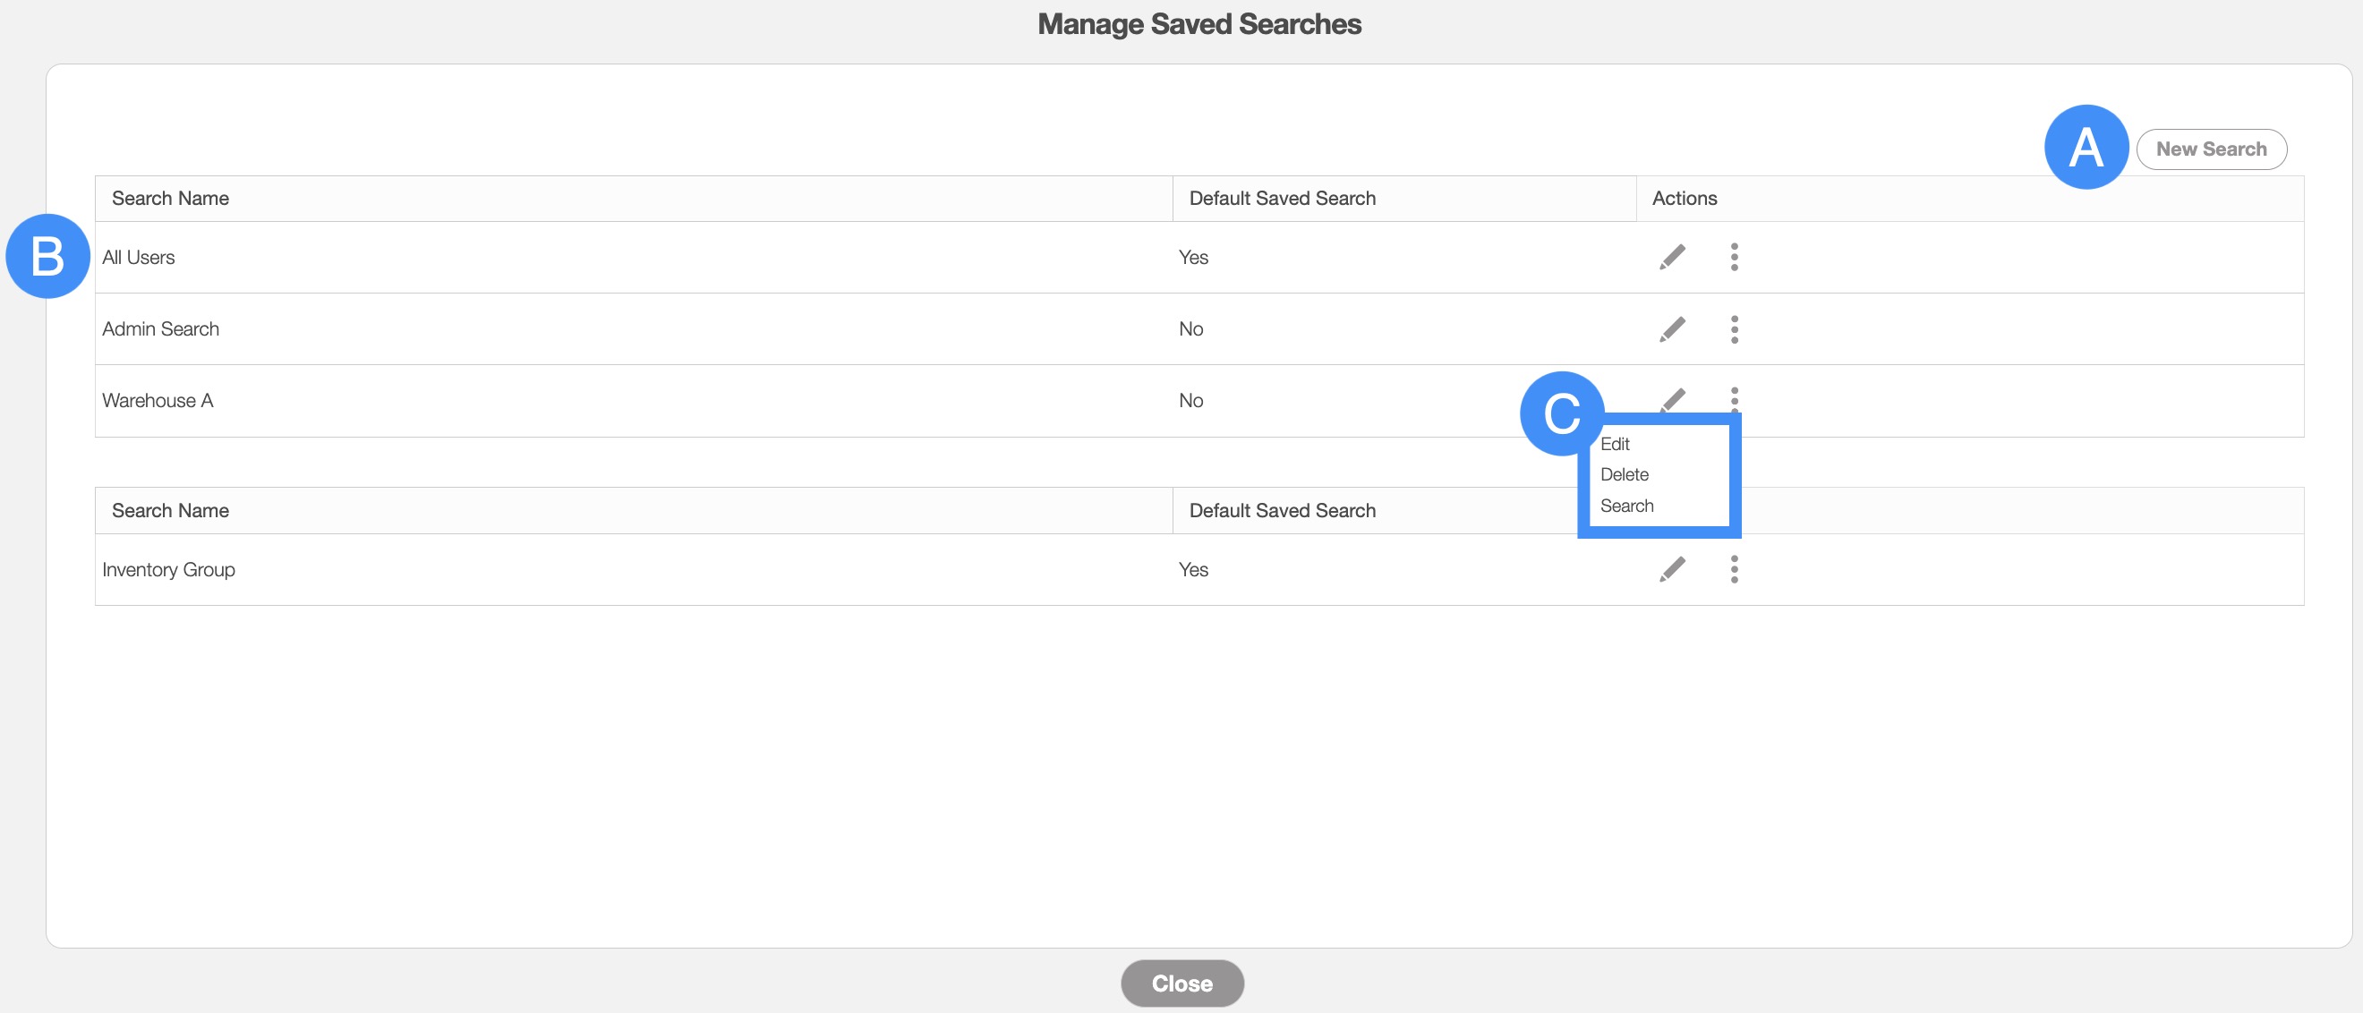The image size is (2363, 1013).
Task: Choose Search in the Warehouse A actions menu
Action: [1626, 506]
